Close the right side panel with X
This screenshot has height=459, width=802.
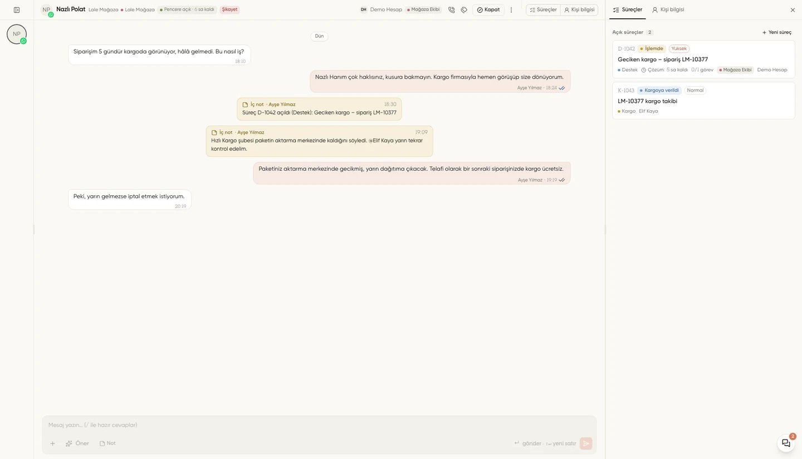(x=793, y=10)
